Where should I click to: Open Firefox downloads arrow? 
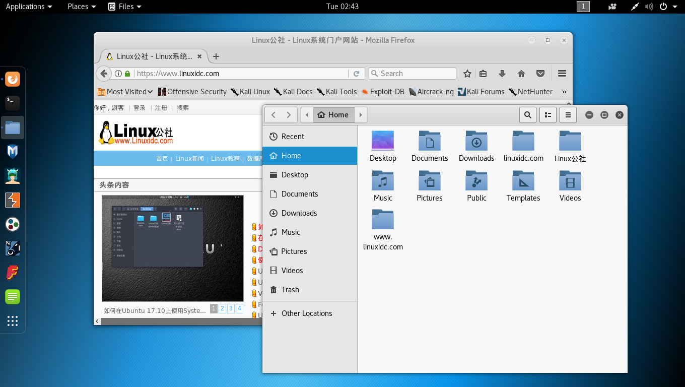[x=502, y=74]
